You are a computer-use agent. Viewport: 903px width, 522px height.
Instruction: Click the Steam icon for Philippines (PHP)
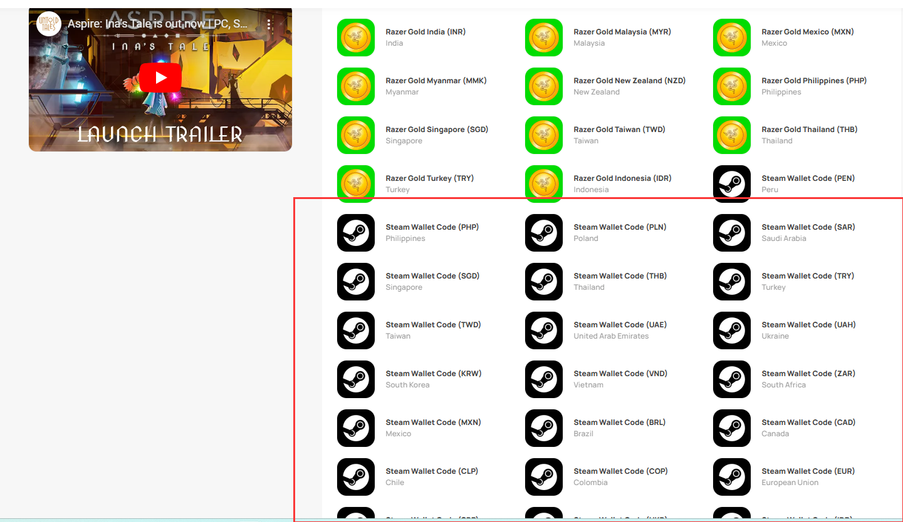point(356,233)
